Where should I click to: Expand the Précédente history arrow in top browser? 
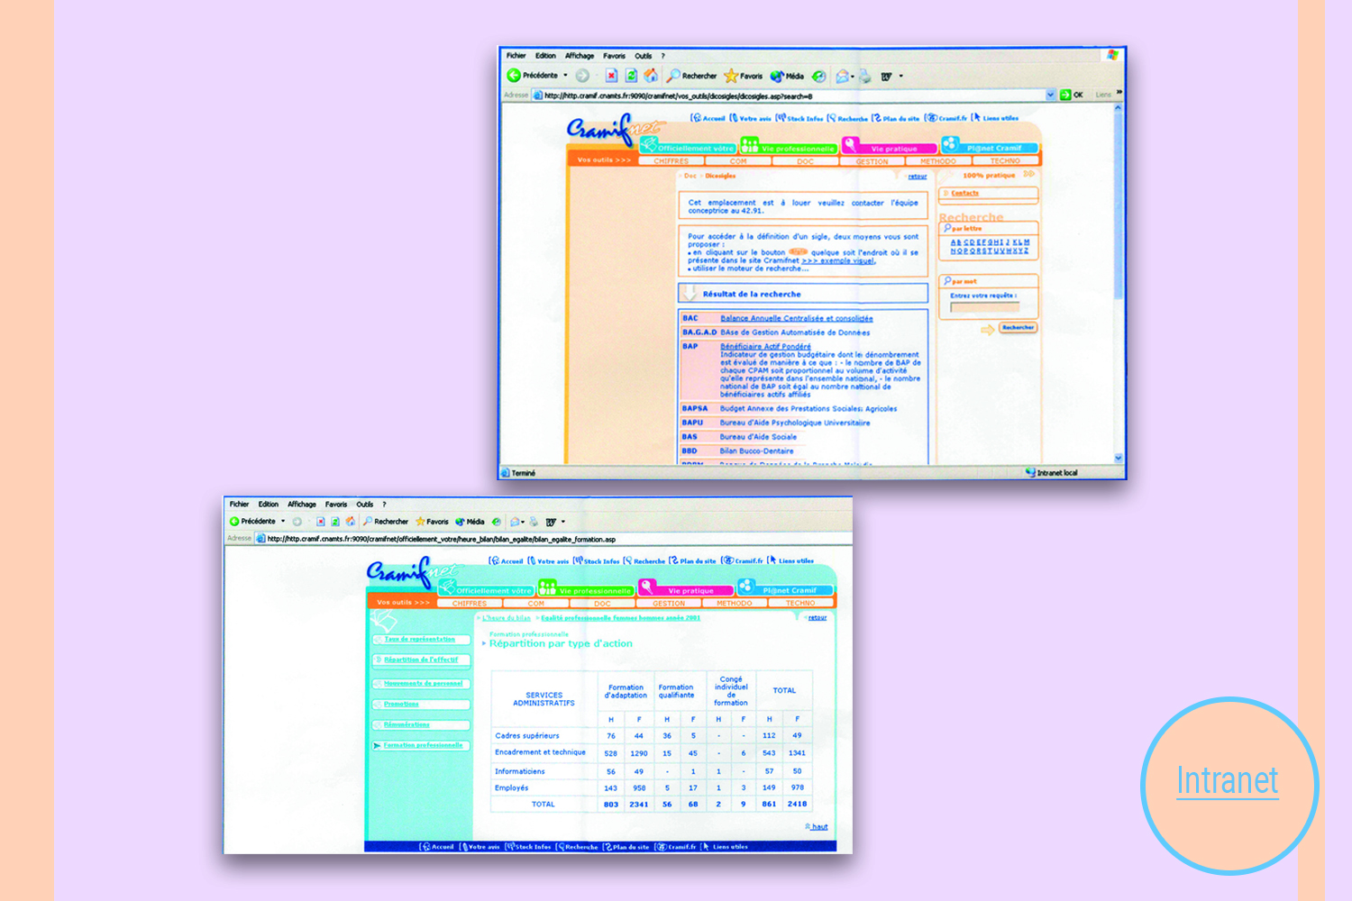coord(566,76)
